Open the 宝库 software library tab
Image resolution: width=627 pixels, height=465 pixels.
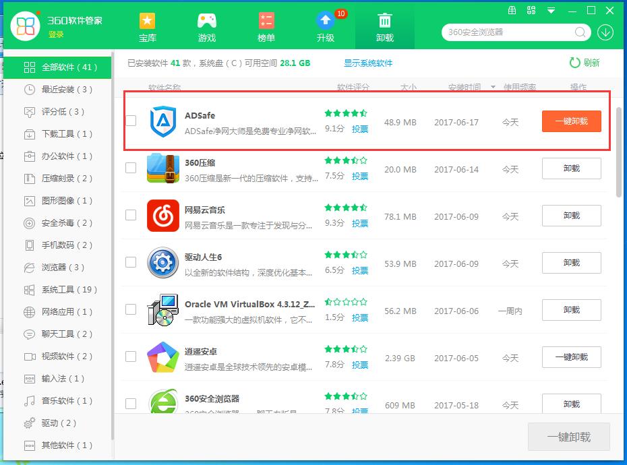click(x=147, y=28)
